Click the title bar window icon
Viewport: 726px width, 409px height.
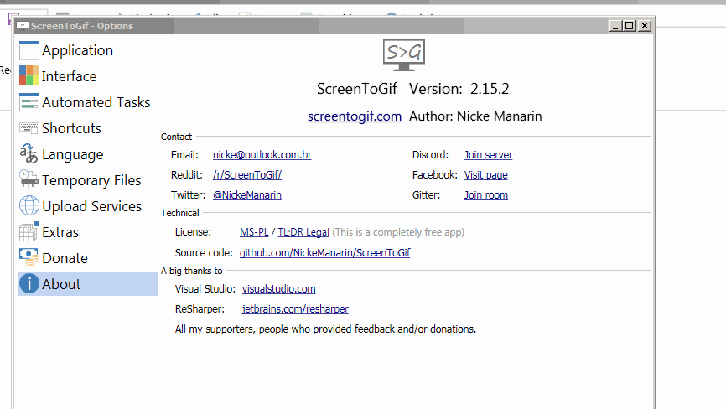[23, 26]
